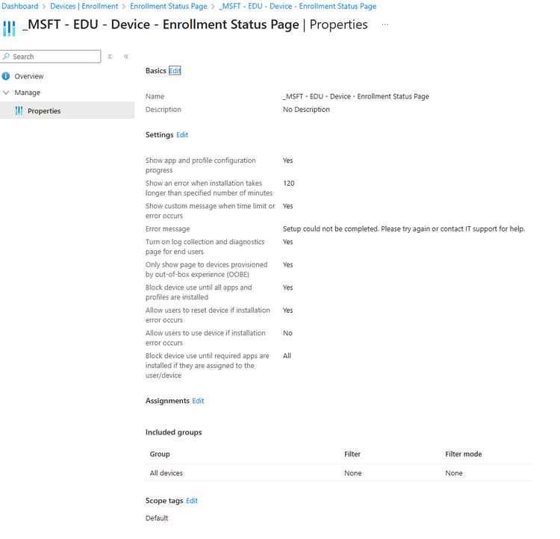Edit the Assignments section

click(x=198, y=401)
